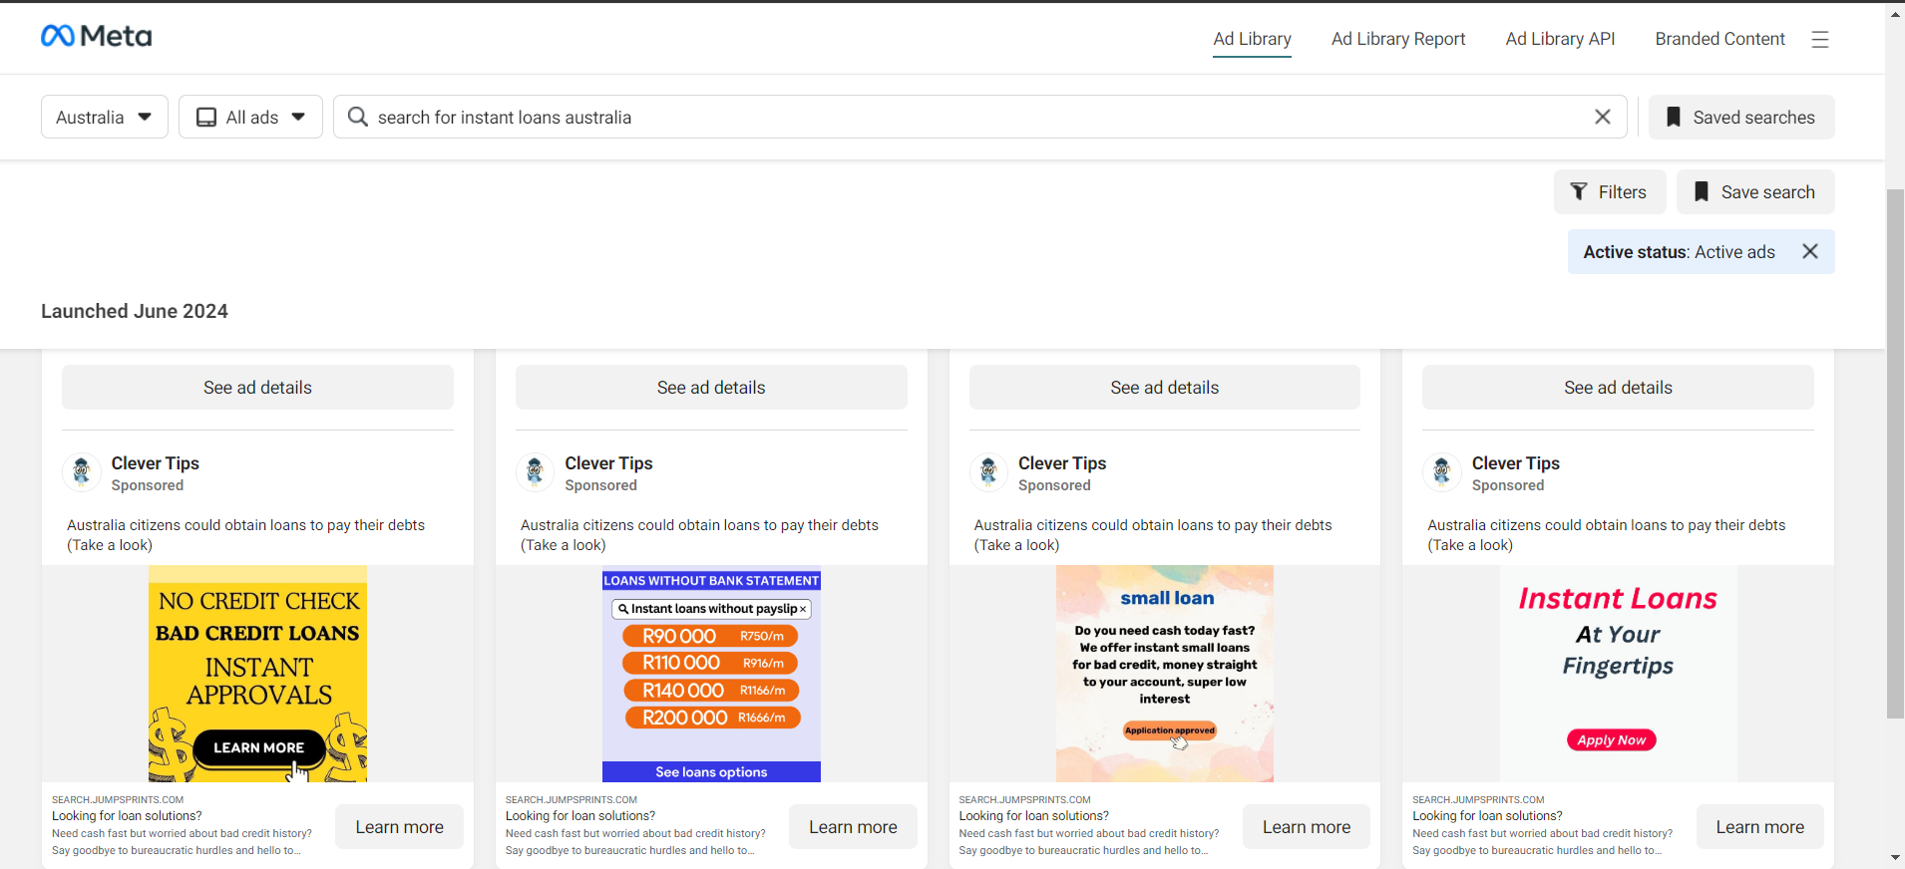This screenshot has width=1905, height=869.
Task: Click the scrollbar up arrow
Action: click(x=1895, y=14)
